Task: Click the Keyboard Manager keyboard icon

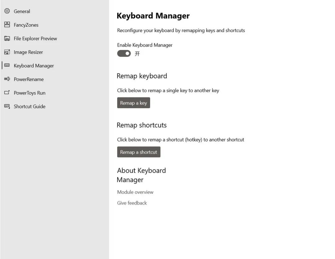Action: coord(7,65)
